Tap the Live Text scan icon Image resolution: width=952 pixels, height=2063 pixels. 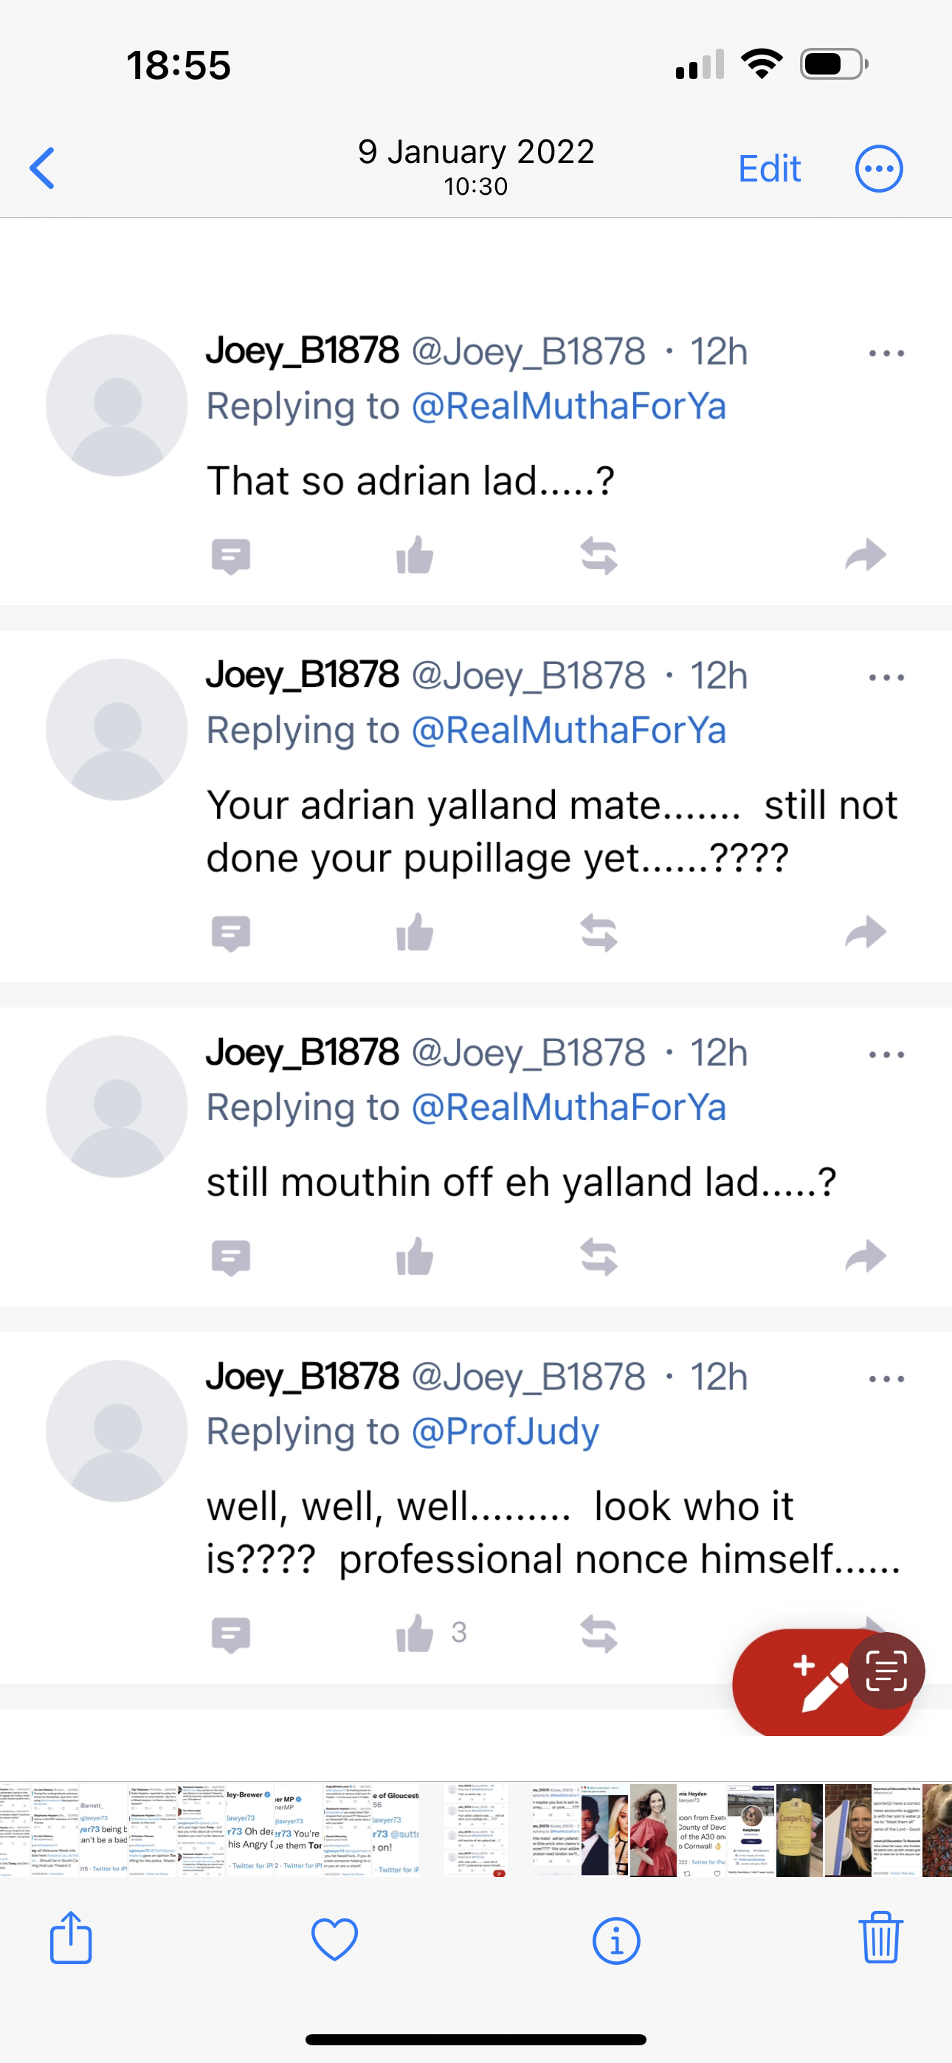click(886, 1670)
